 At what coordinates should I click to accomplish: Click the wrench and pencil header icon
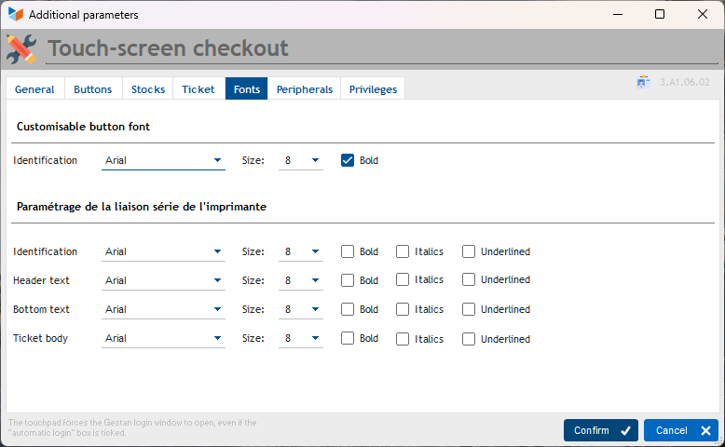pyautogui.click(x=21, y=48)
